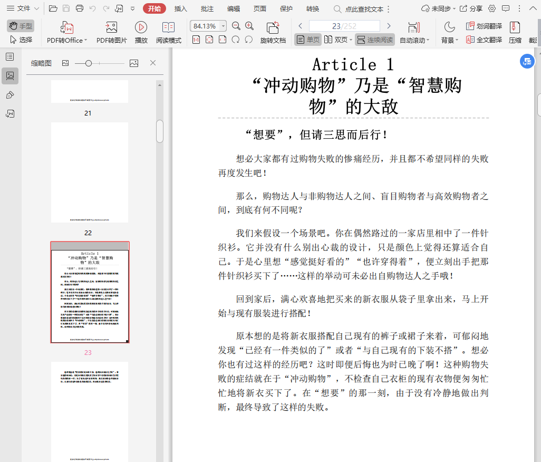This screenshot has width=541, height=462.
Task: Expand the 背景 background dropdown
Action: tap(456, 40)
